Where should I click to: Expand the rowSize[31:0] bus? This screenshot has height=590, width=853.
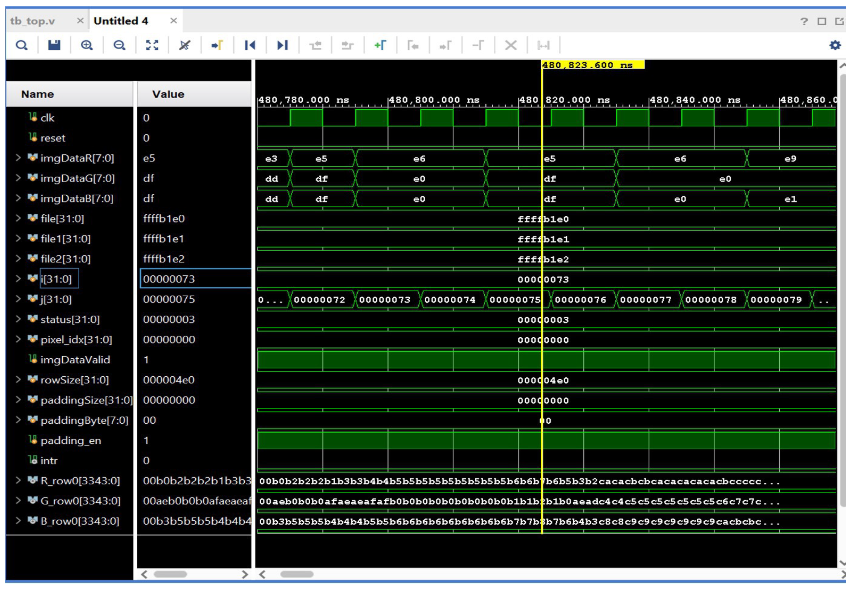point(18,379)
